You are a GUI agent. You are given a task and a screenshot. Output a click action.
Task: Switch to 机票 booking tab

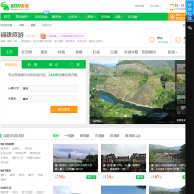pos(32,65)
